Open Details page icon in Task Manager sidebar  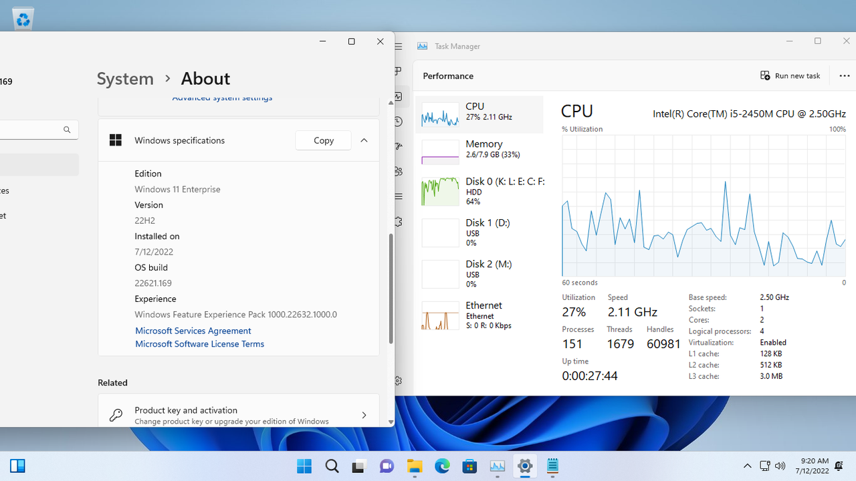click(x=399, y=196)
